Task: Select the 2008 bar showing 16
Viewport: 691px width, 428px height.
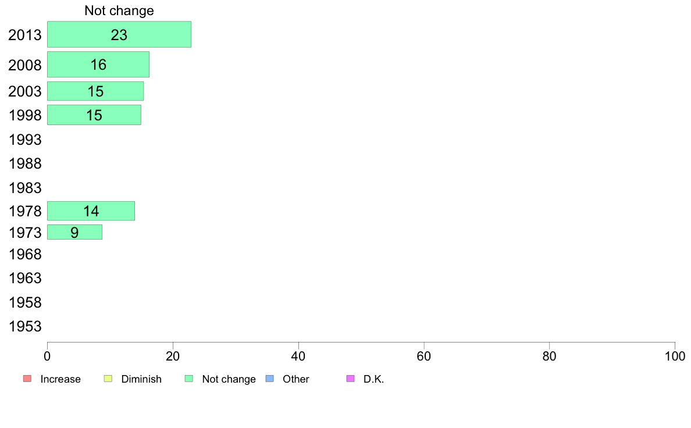Action: point(98,65)
